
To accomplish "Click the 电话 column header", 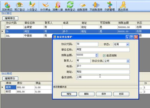I will [71, 23].
